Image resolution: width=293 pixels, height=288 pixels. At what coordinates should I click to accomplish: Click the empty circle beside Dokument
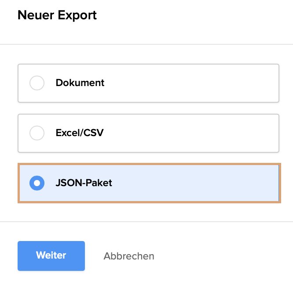click(37, 83)
